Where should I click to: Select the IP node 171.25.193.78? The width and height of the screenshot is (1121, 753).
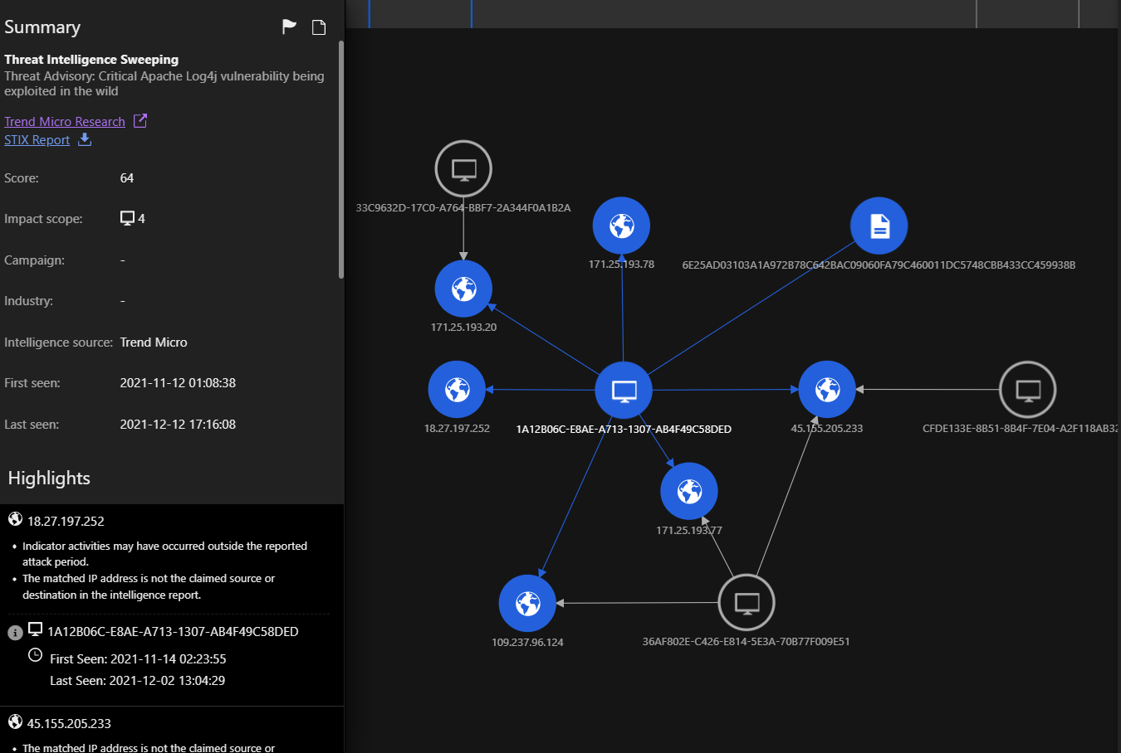point(621,226)
